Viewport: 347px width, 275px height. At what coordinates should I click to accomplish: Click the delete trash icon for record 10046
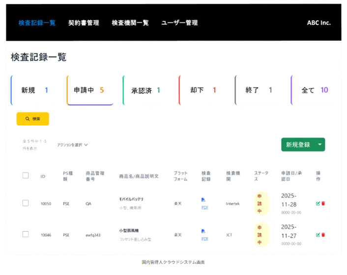(x=323, y=235)
